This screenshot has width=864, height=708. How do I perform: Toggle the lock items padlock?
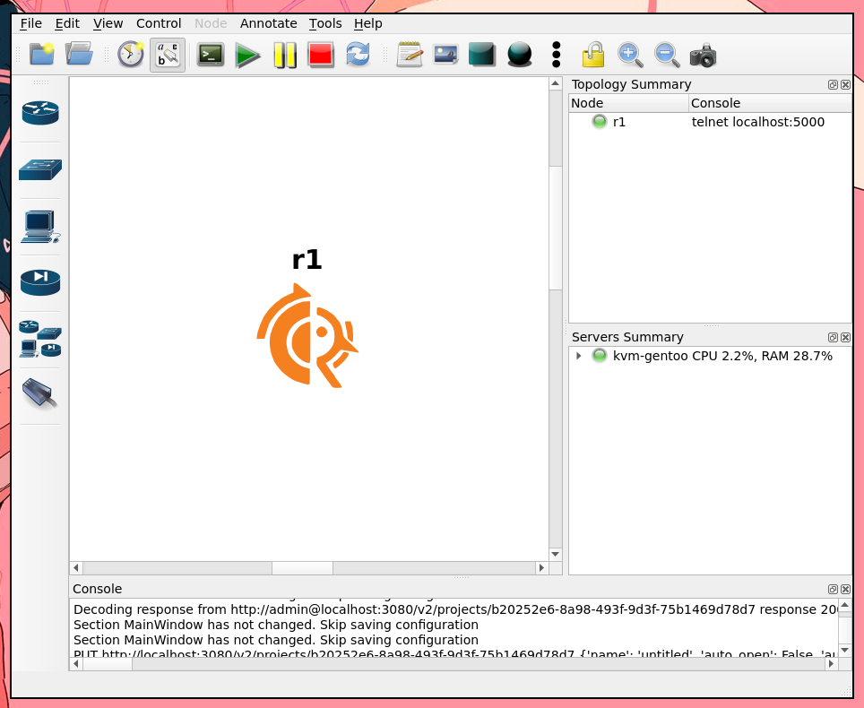[592, 56]
